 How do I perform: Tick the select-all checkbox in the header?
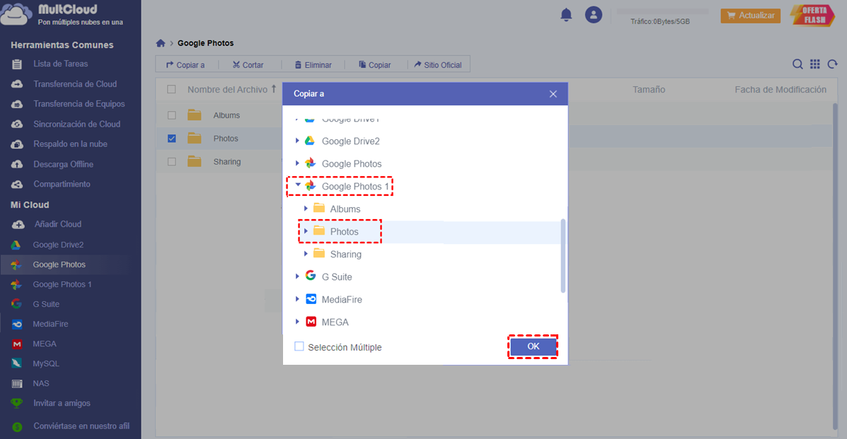(171, 90)
